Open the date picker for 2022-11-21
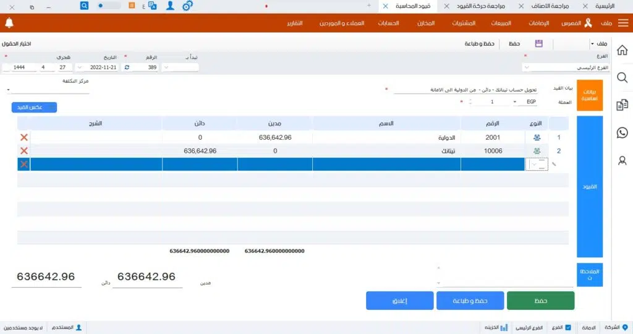This screenshot has width=633, height=334. [80, 67]
